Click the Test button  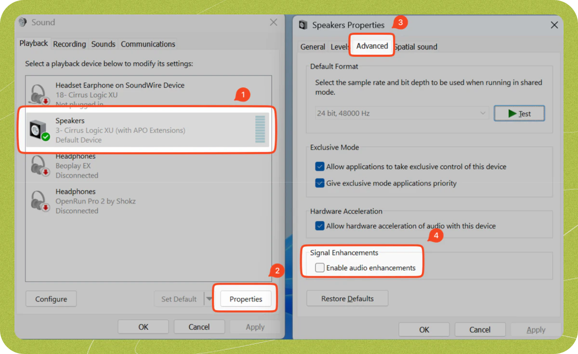point(519,114)
